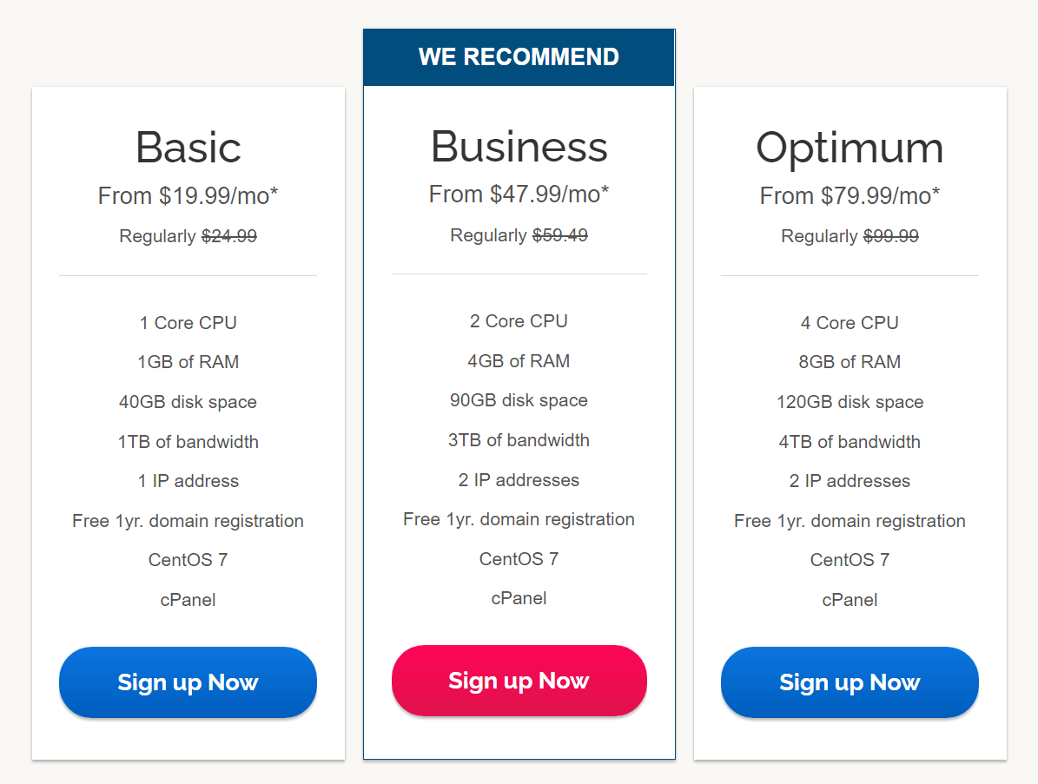Click the Basic plan Sign up Now button

click(x=188, y=682)
